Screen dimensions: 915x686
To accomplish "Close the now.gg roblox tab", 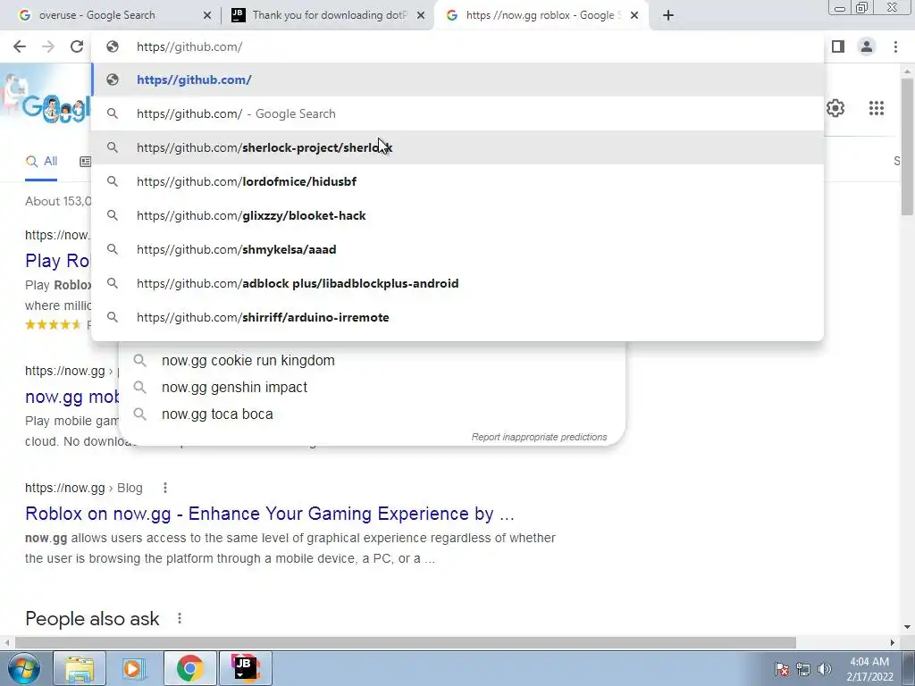I will click(634, 16).
